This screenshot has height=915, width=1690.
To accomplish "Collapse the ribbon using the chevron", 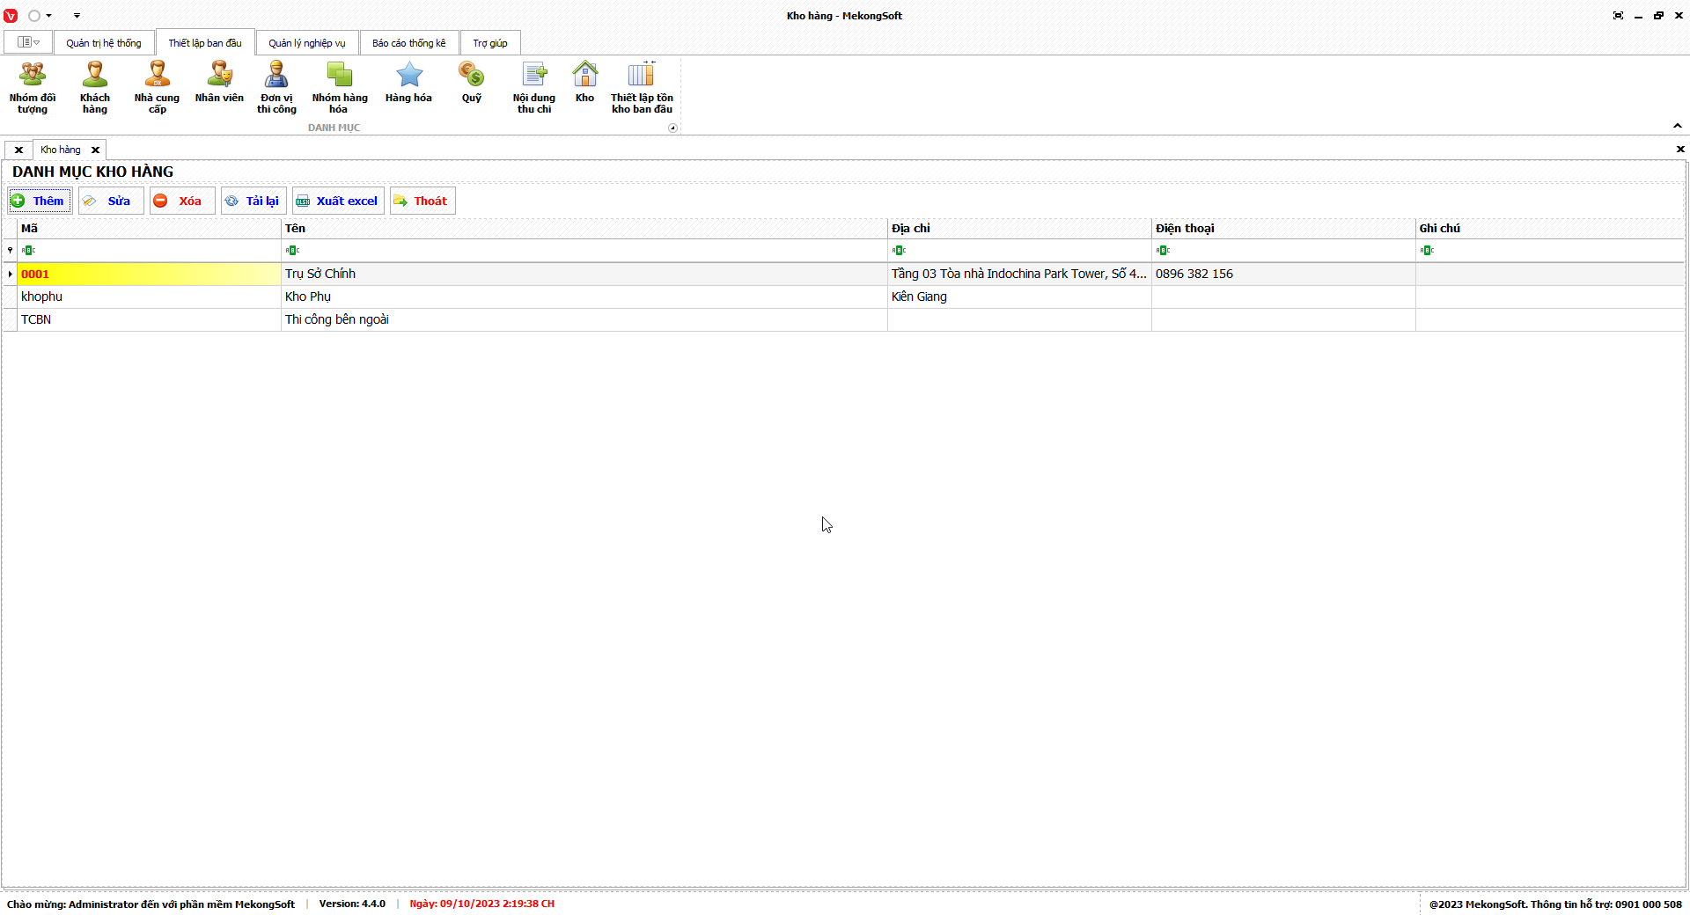I will (1678, 126).
